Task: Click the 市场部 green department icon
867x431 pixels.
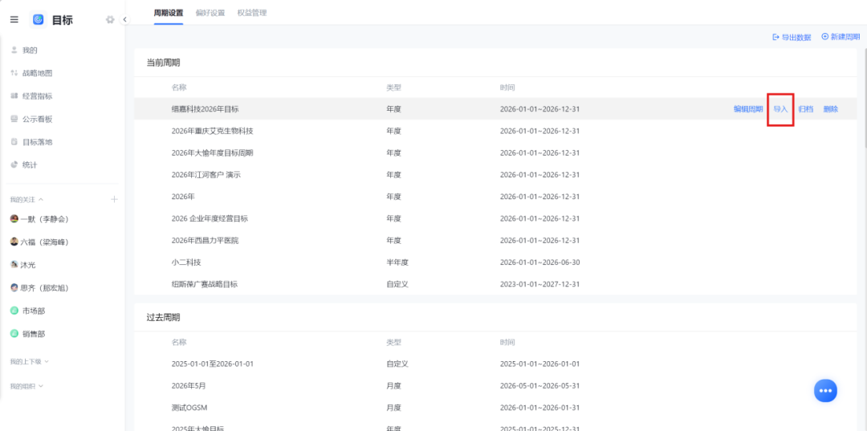Action: coord(14,311)
